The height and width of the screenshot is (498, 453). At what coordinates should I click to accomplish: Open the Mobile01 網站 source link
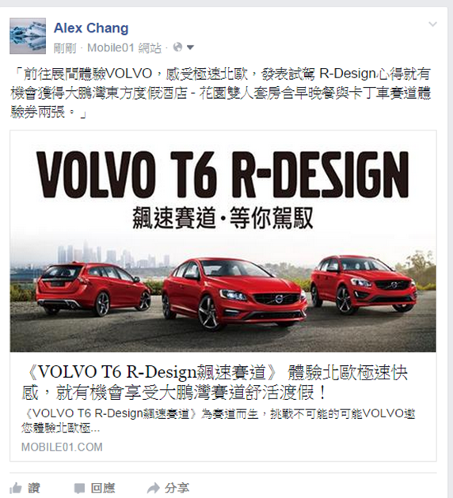click(124, 48)
